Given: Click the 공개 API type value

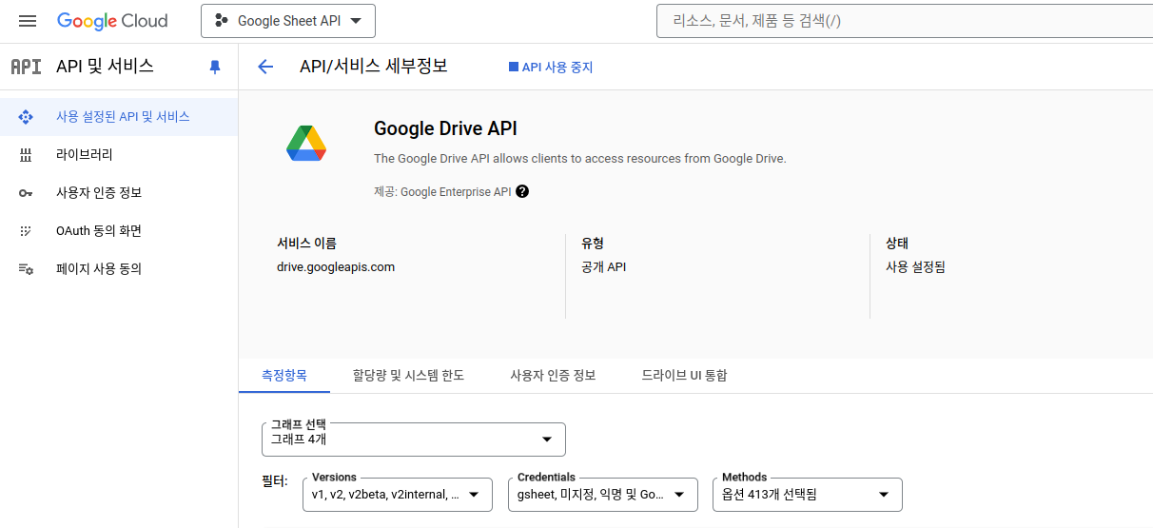Looking at the screenshot, I should [x=603, y=267].
